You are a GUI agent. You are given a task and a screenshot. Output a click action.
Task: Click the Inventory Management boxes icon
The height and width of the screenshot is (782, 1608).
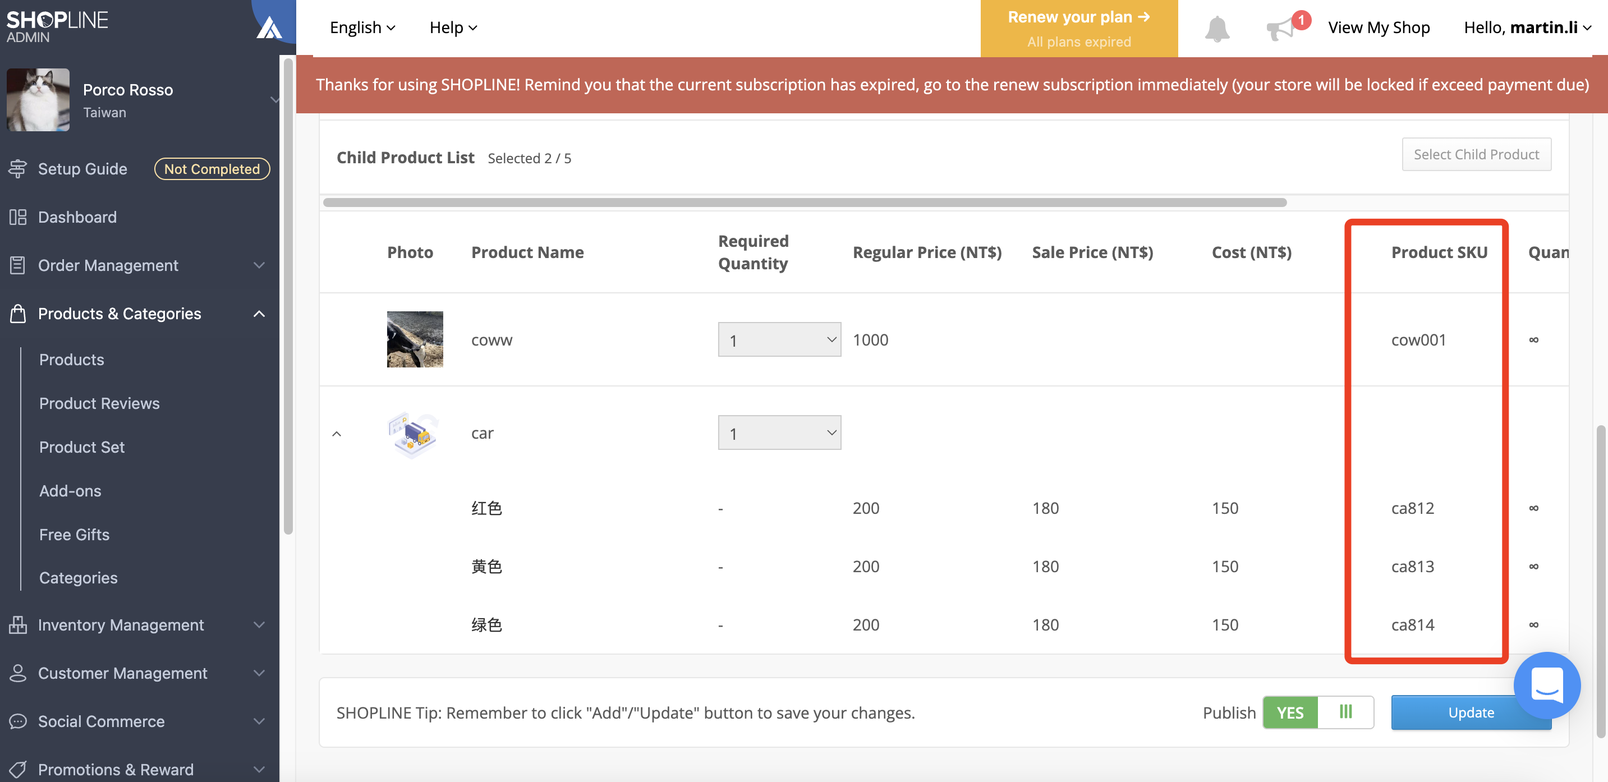(17, 625)
